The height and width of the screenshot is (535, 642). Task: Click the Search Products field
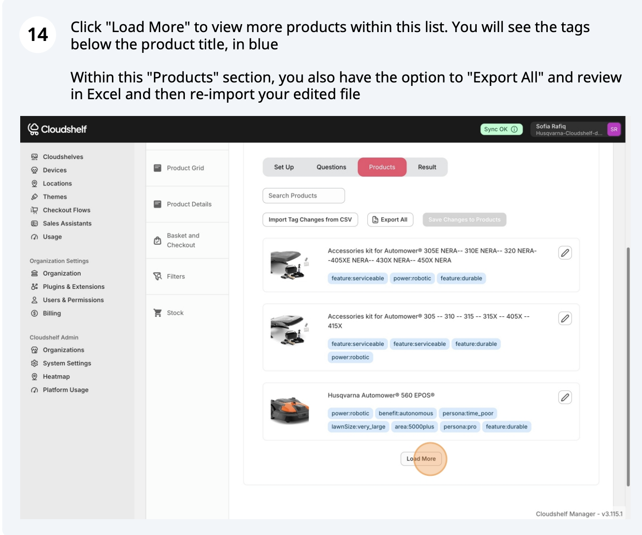point(304,196)
